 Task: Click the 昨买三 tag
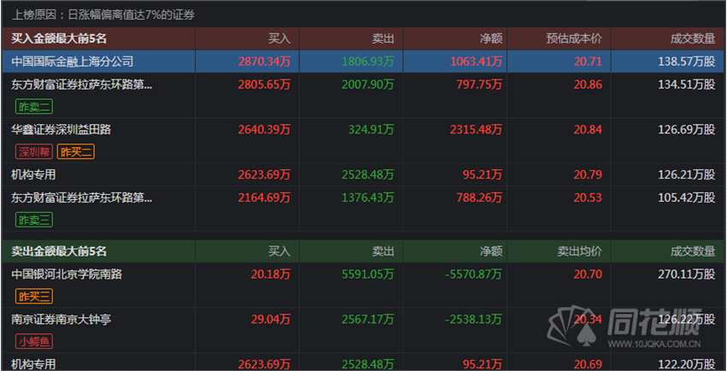pos(34,297)
